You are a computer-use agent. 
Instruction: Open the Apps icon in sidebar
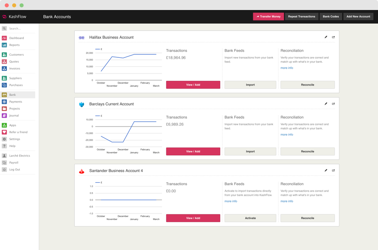tap(4, 125)
